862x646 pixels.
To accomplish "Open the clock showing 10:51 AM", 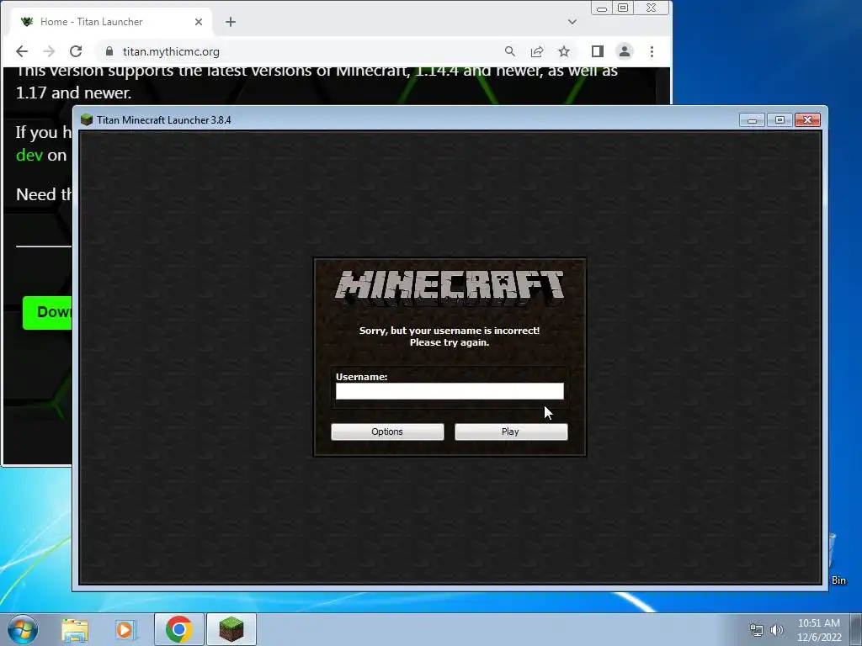I will pyautogui.click(x=819, y=630).
